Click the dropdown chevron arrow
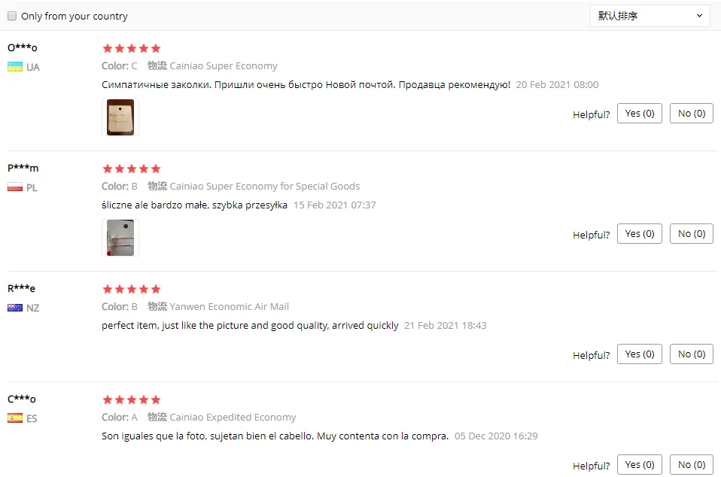Image resolution: width=721 pixels, height=477 pixels. [699, 16]
